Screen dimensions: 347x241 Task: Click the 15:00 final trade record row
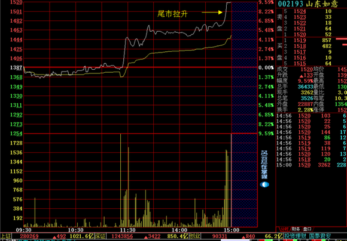click(x=312, y=165)
